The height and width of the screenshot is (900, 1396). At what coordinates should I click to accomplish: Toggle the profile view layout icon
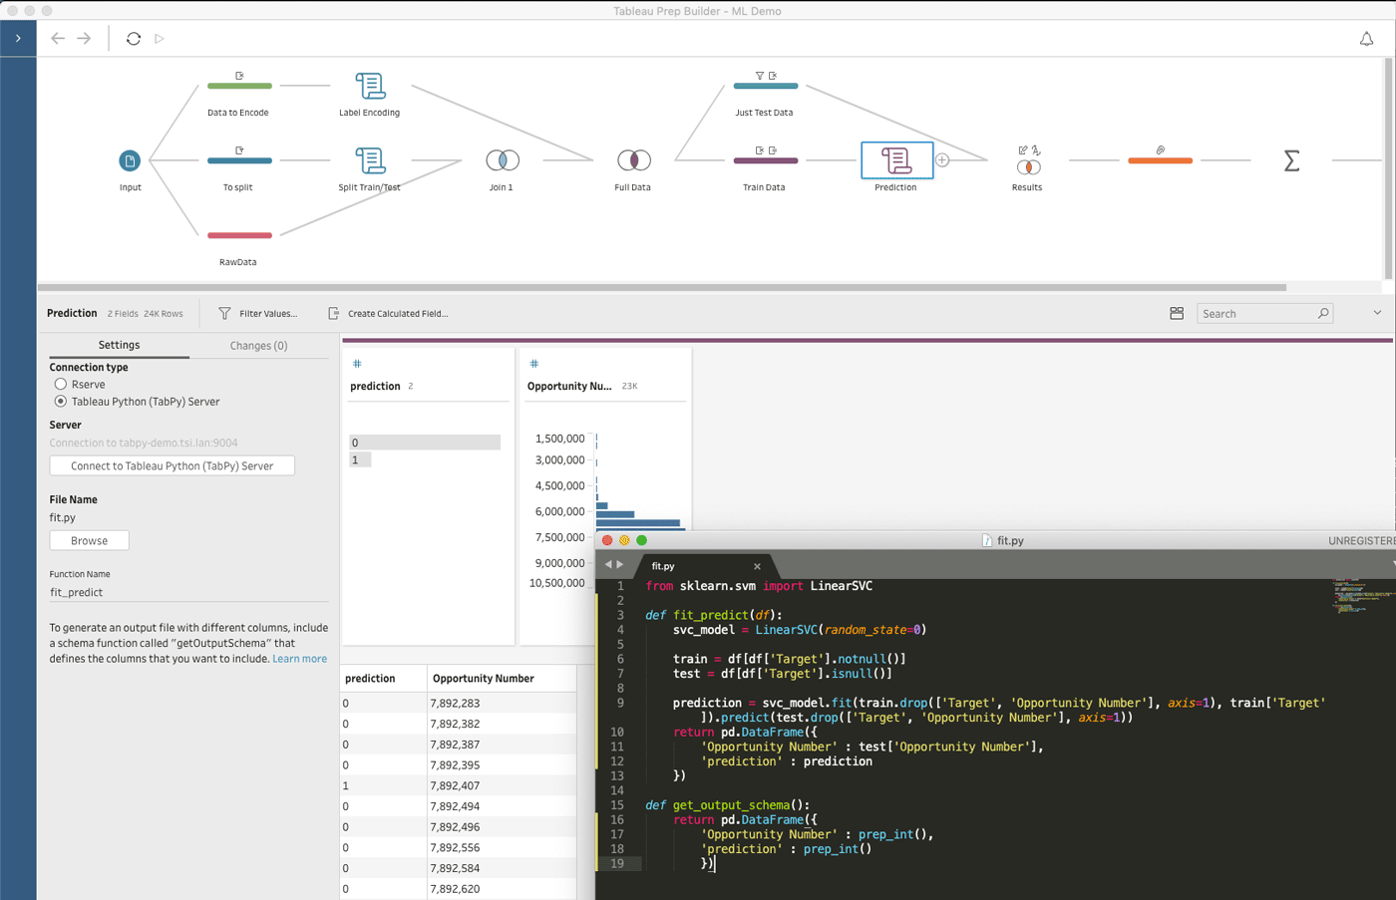(1177, 314)
